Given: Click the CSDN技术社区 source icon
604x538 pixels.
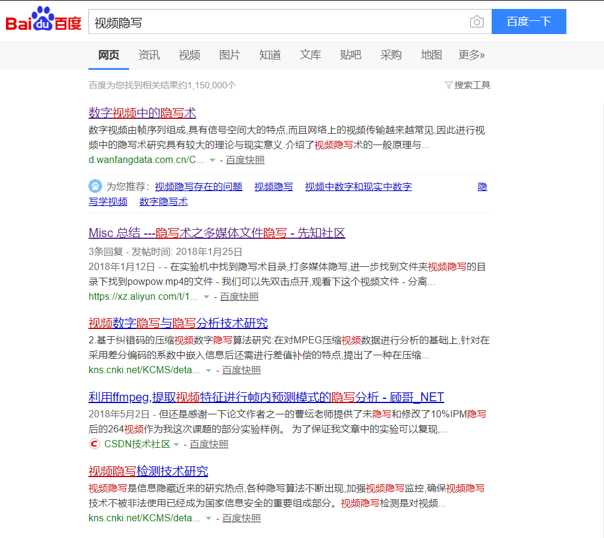Looking at the screenshot, I should click(x=94, y=444).
